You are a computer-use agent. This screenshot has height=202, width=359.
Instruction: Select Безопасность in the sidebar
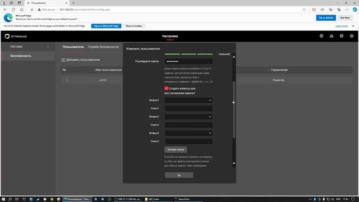pyautogui.click(x=28, y=56)
